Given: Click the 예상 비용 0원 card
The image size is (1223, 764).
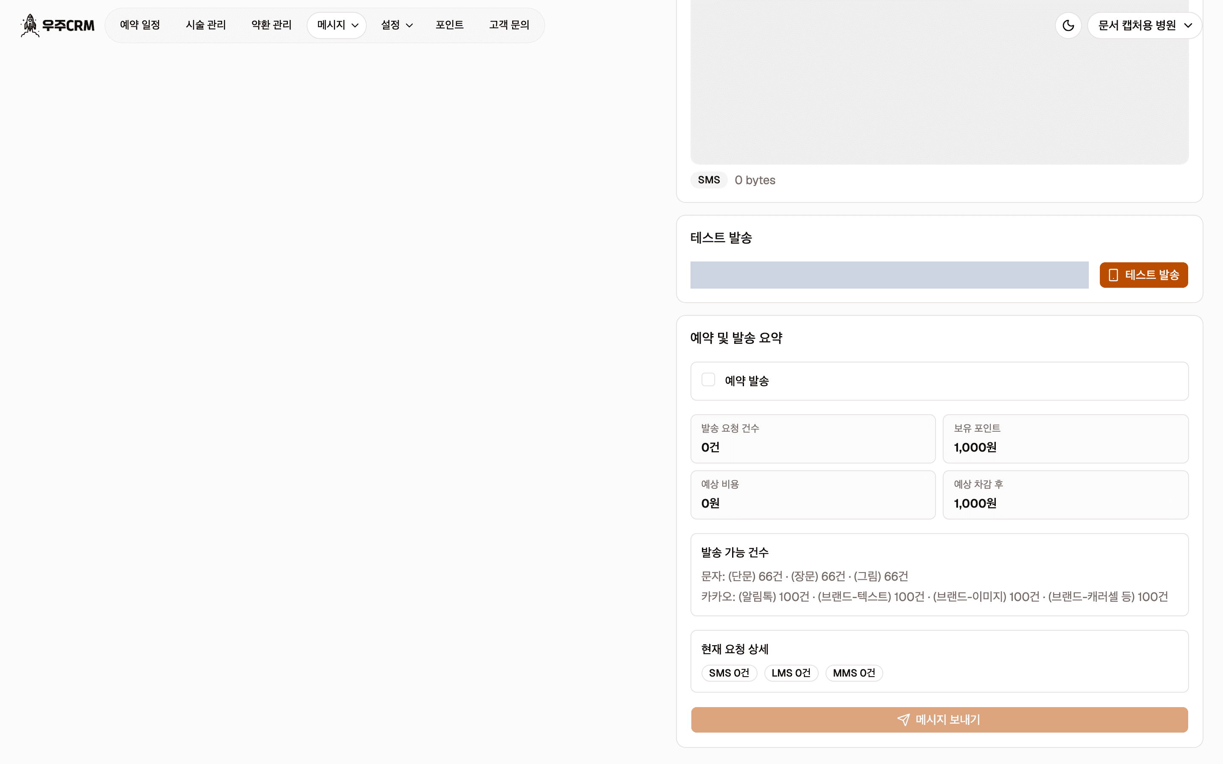Looking at the screenshot, I should 813,494.
